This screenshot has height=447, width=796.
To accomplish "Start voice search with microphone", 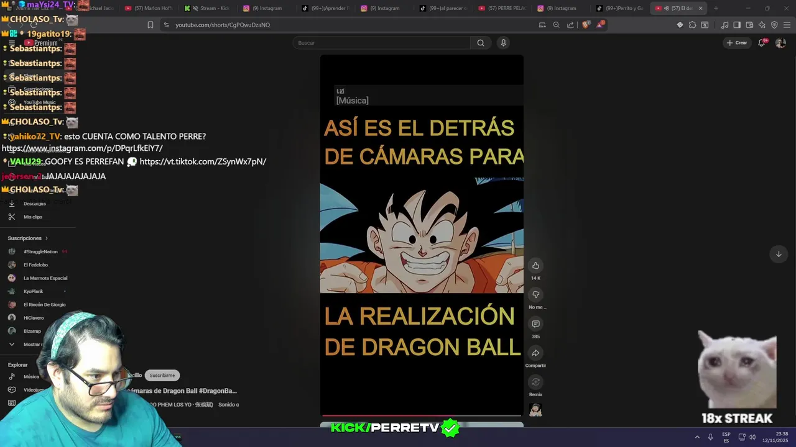I will (x=503, y=43).
